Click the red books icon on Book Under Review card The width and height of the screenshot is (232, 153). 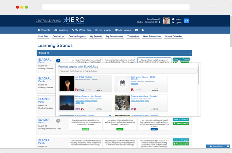click(132, 90)
